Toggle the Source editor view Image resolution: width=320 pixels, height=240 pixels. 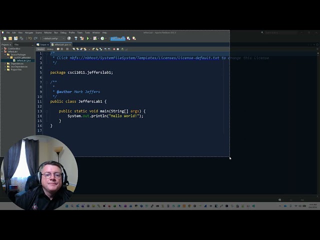pos(40,49)
